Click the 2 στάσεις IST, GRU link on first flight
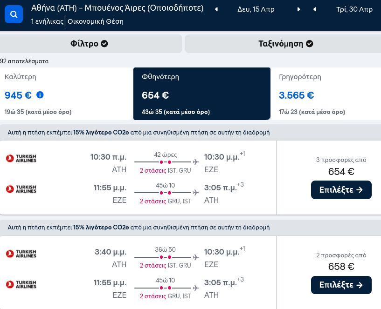 pos(165,170)
